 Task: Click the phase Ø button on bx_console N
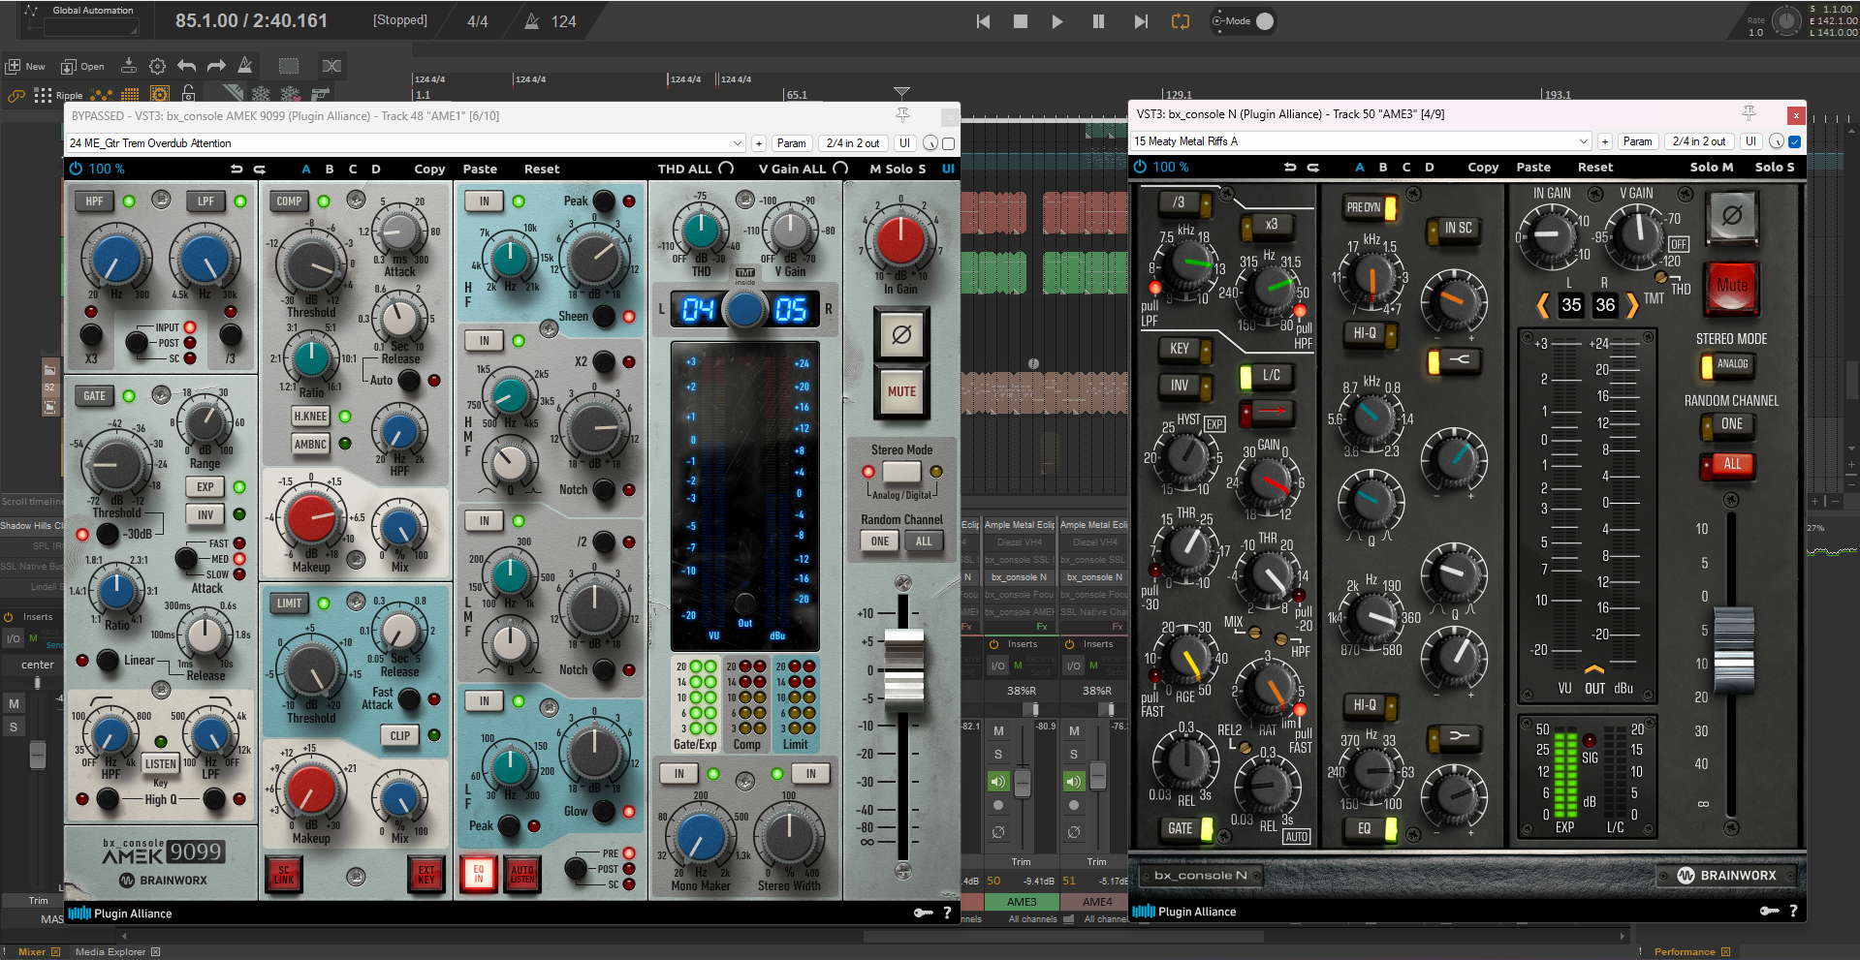point(1732,215)
